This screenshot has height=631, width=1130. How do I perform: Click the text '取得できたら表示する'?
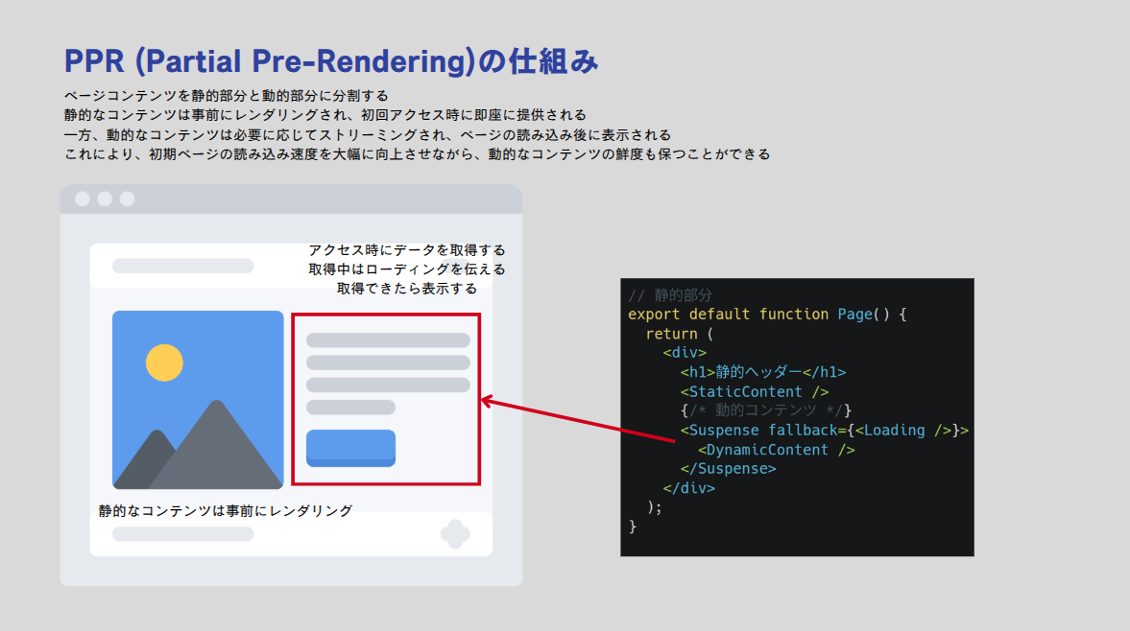[x=407, y=289]
